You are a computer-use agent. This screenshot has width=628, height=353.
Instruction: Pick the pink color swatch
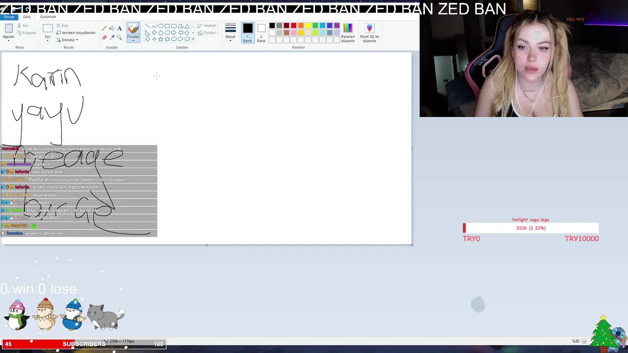(293, 33)
